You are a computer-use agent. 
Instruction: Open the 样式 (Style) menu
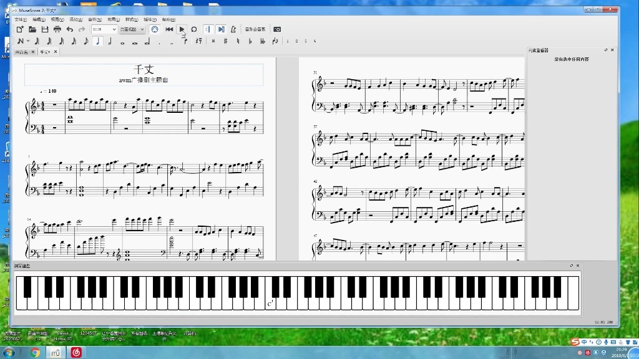(132, 19)
